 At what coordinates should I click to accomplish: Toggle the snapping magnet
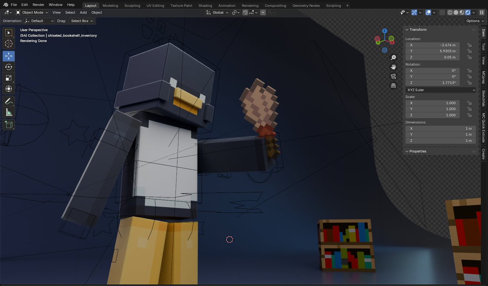[245, 13]
